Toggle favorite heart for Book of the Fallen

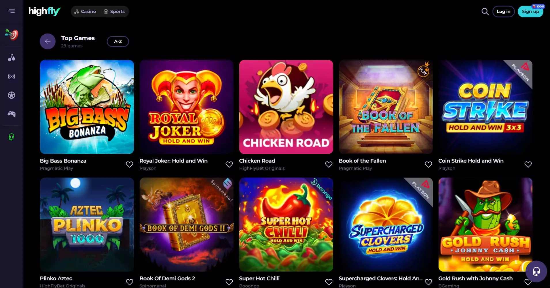tap(428, 164)
